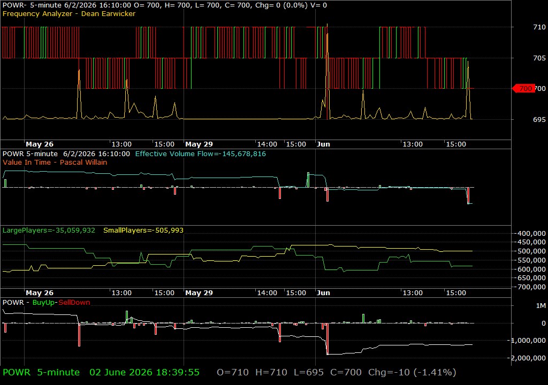Select 'Jun' on the price chart time axis

point(323,144)
